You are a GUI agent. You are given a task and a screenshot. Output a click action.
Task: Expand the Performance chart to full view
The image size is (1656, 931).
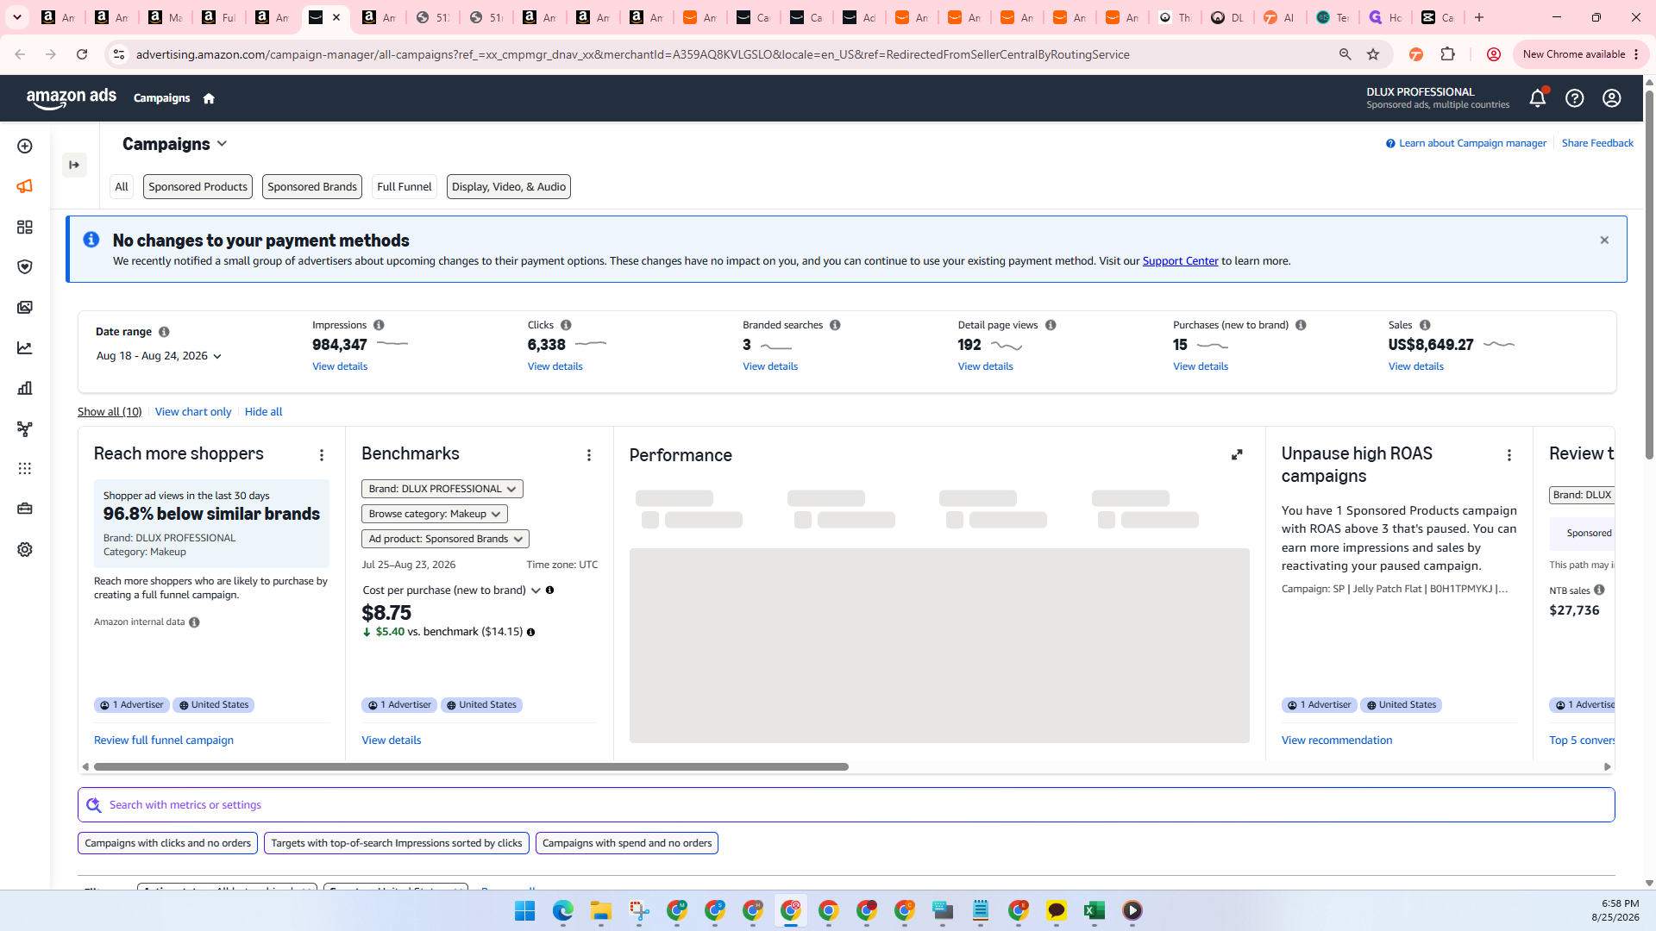(1237, 454)
